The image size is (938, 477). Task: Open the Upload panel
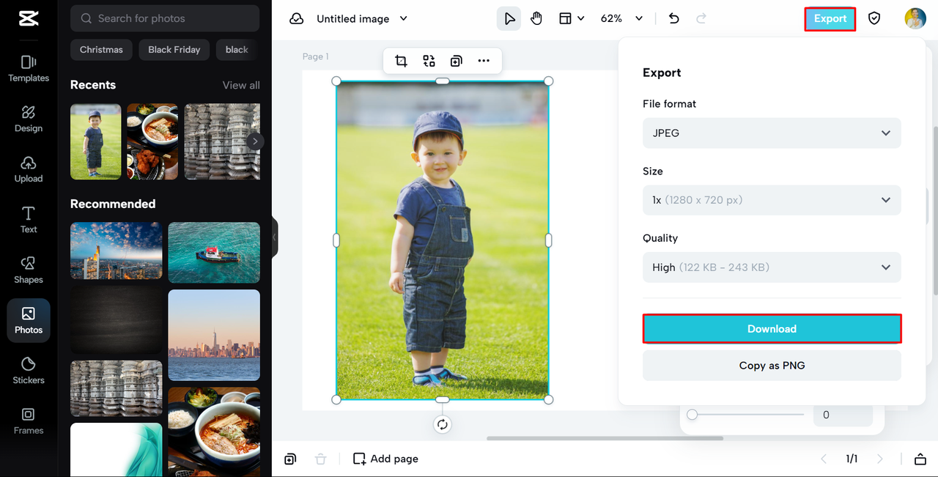coord(29,169)
